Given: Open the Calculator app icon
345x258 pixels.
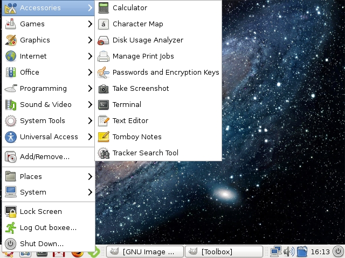Looking at the screenshot, I should tap(103, 8).
